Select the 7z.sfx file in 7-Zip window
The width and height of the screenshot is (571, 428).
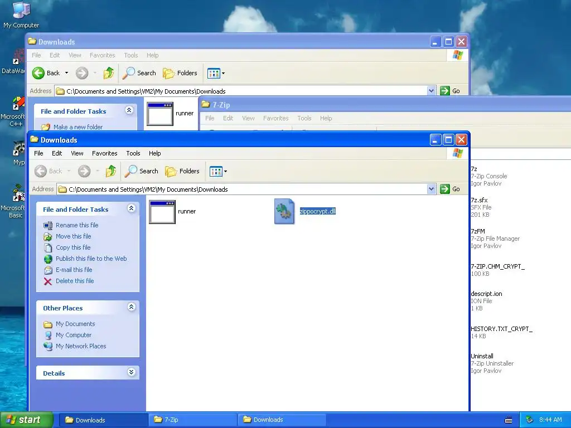click(479, 200)
